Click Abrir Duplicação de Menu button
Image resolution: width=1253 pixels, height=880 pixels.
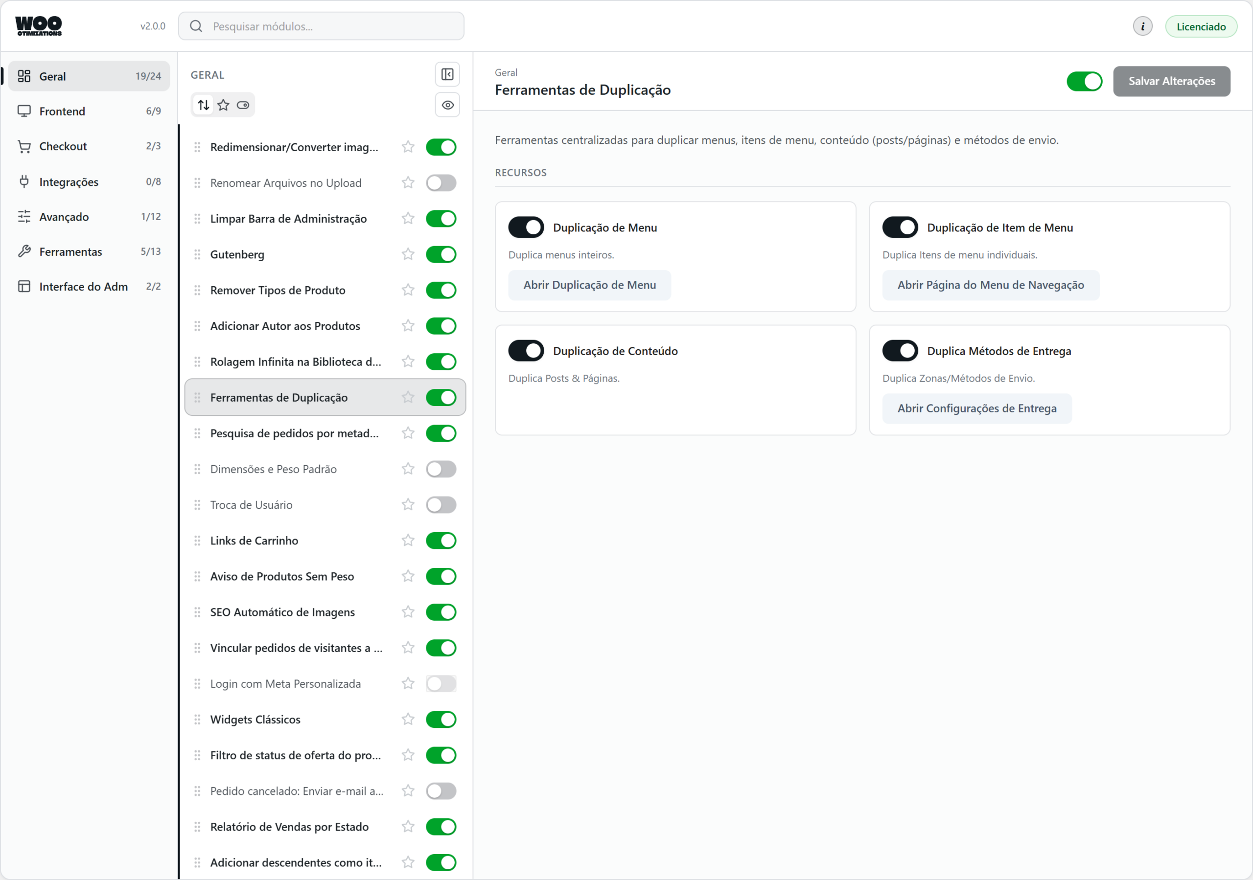589,285
